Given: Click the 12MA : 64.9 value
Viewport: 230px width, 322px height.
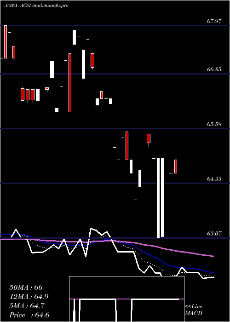Looking at the screenshot, I should [29, 297].
